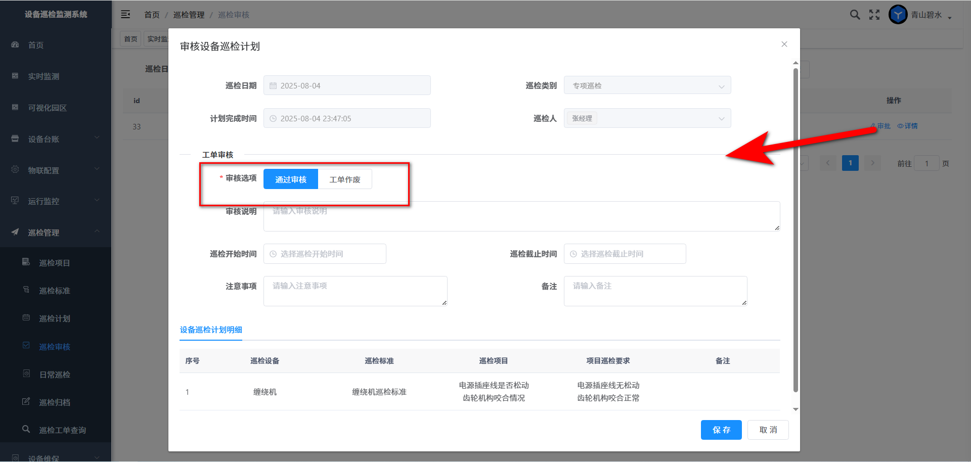Open 巡检工单查询 in the sidebar
The width and height of the screenshot is (971, 462).
point(62,430)
